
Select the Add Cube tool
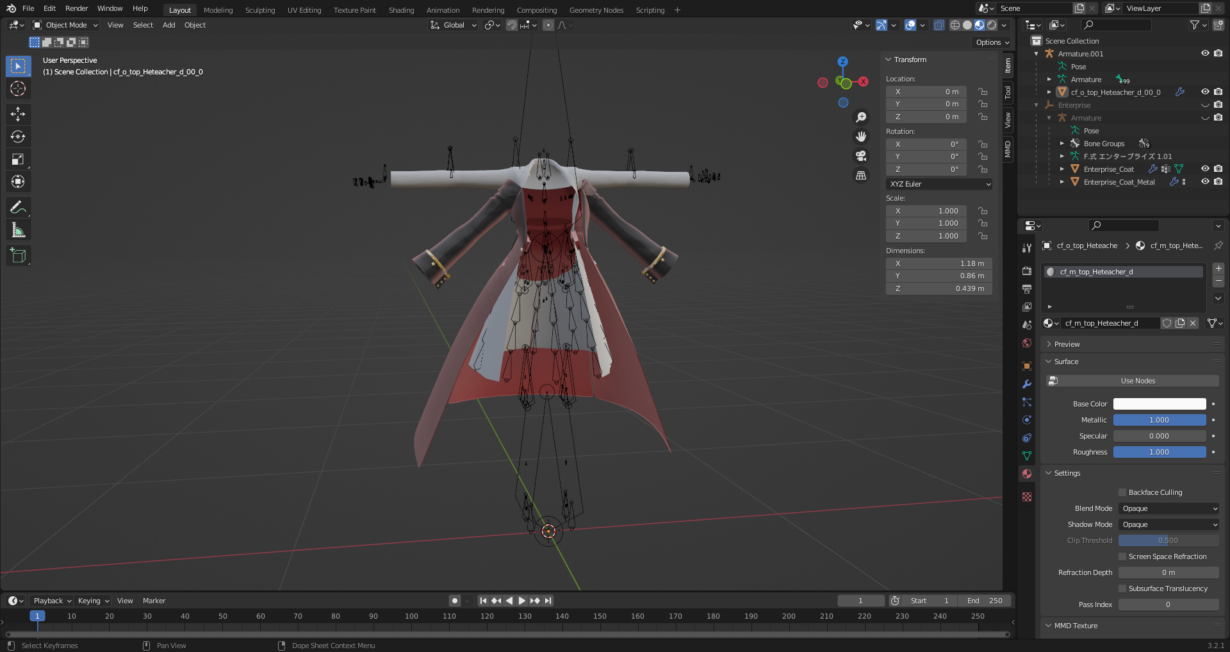[18, 255]
